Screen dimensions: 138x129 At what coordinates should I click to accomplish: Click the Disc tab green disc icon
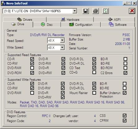(x=43, y=24)
